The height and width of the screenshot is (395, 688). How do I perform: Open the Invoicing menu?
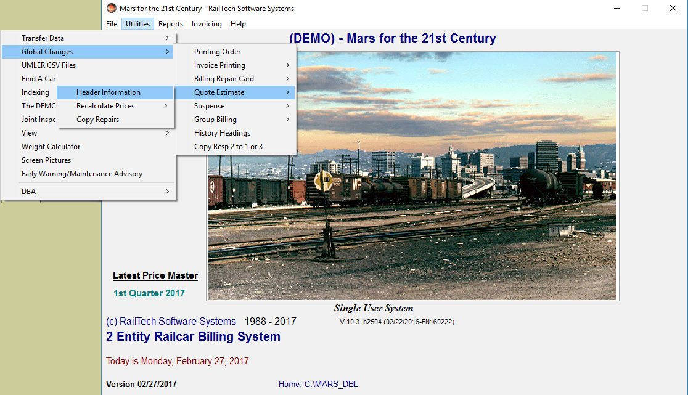207,24
